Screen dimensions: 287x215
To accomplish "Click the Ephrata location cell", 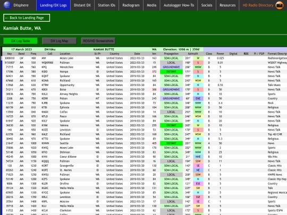I will click(x=64, y=107).
